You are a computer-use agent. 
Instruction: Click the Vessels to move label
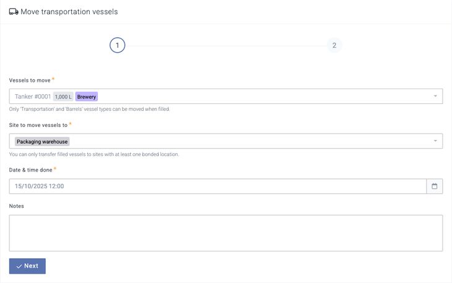(x=30, y=81)
